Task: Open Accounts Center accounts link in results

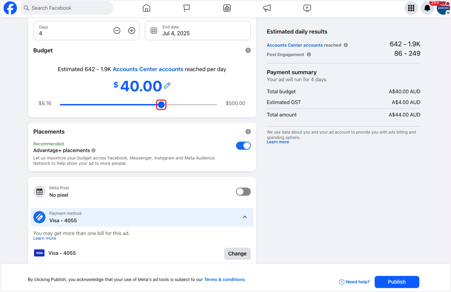Action: 295,45
